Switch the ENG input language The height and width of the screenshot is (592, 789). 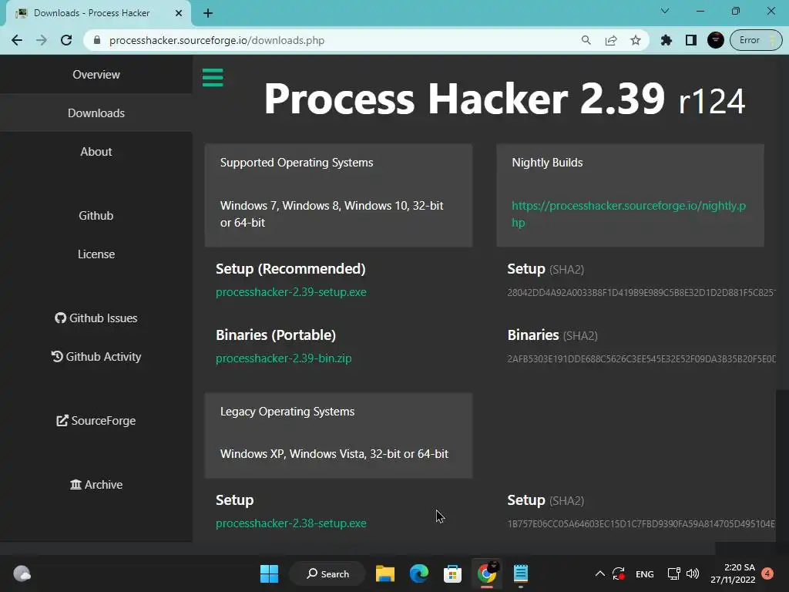[645, 574]
